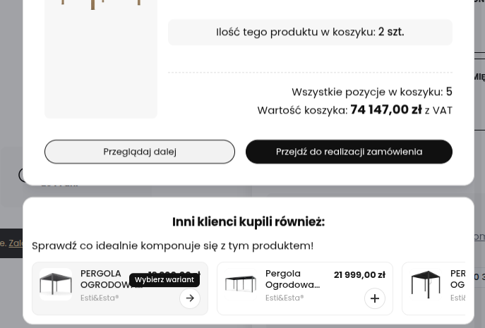This screenshot has height=328, width=485.
Task: Click the 21 999,00 zł price
Action: coord(359,275)
